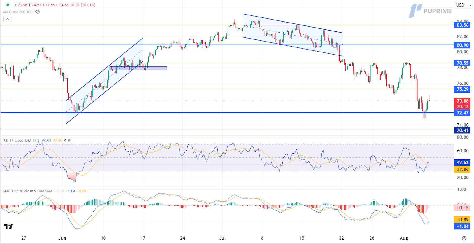Click RSI legend value 42.63 in blue
Viewport: 474px width, 244px height.
tap(46, 140)
